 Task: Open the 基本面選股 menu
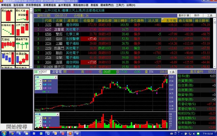[x=65, y=5]
